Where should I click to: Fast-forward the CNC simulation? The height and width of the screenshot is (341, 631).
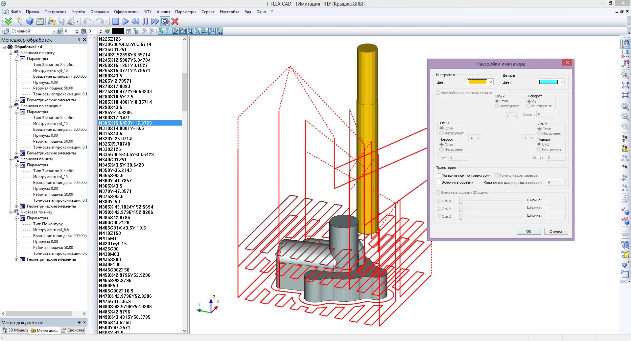(155, 21)
